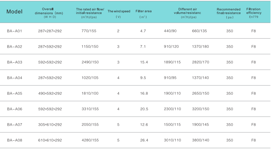Click the BA-A05 model name
This screenshot has height=149, width=271.
click(15, 94)
